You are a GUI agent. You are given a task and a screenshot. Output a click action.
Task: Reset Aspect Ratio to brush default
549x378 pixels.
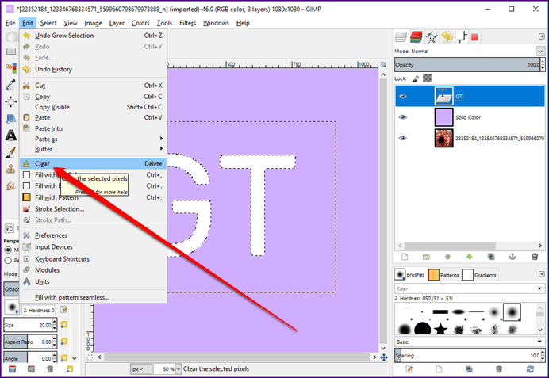pyautogui.click(x=63, y=342)
